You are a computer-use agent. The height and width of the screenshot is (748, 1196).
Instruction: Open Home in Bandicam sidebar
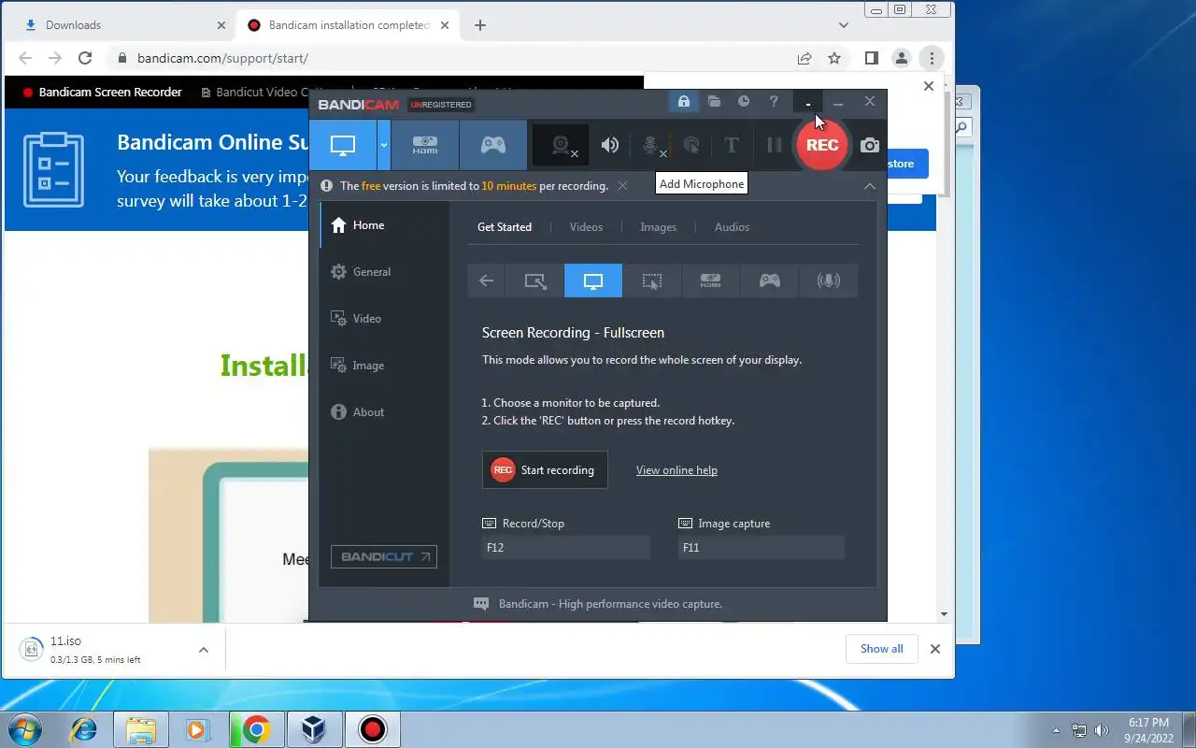click(x=384, y=225)
